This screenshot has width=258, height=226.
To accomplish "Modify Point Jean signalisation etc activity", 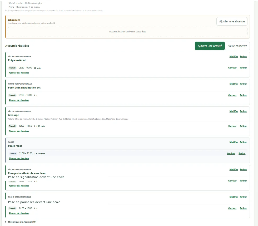I will pos(234,84).
